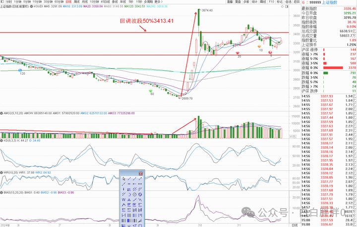This screenshot has width=357, height=227.
Task: Select the 日线 daily chart tab
Action: (68, 2)
